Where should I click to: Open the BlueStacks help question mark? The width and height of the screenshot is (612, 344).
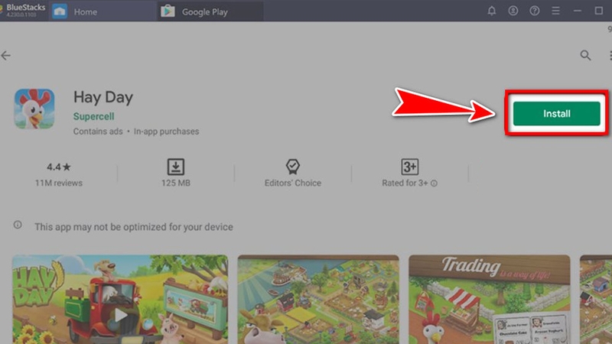pyautogui.click(x=534, y=11)
